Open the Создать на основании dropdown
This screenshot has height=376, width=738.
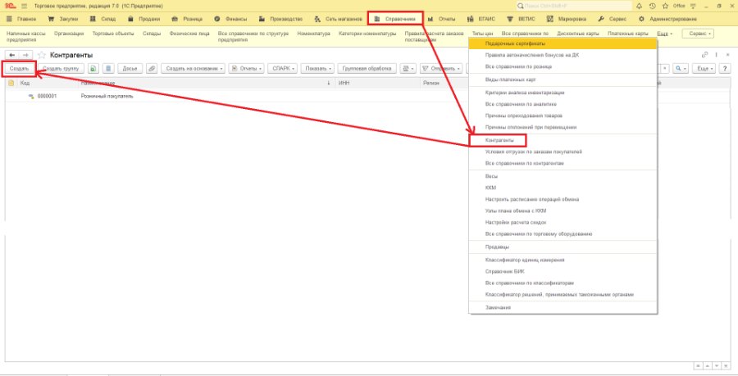point(193,69)
